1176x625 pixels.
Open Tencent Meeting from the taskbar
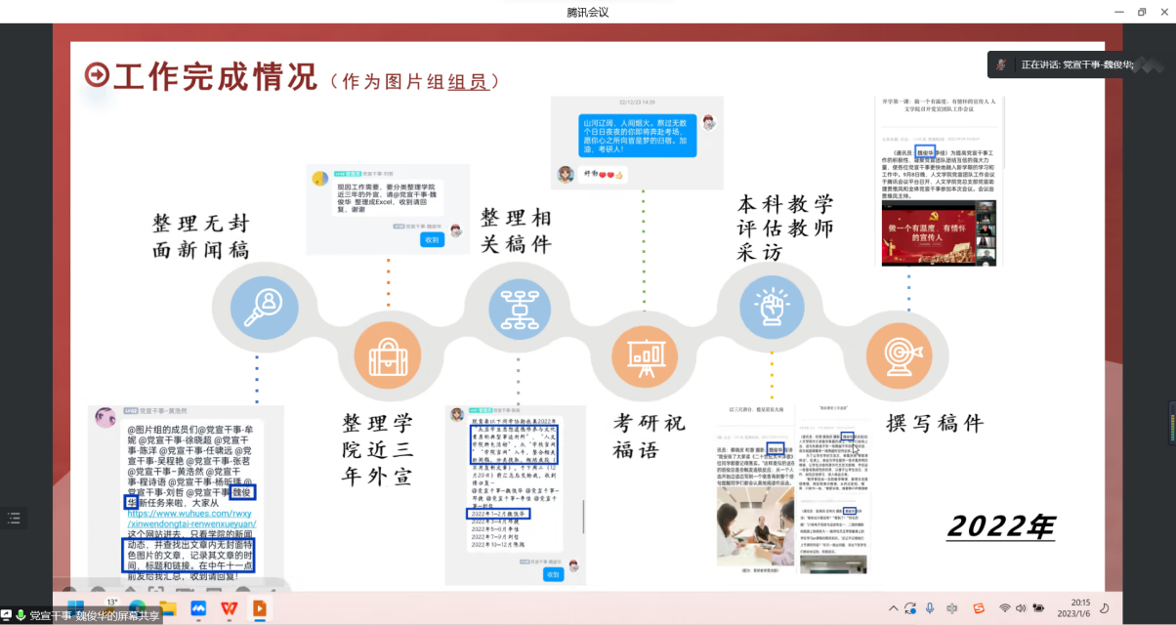[x=198, y=608]
